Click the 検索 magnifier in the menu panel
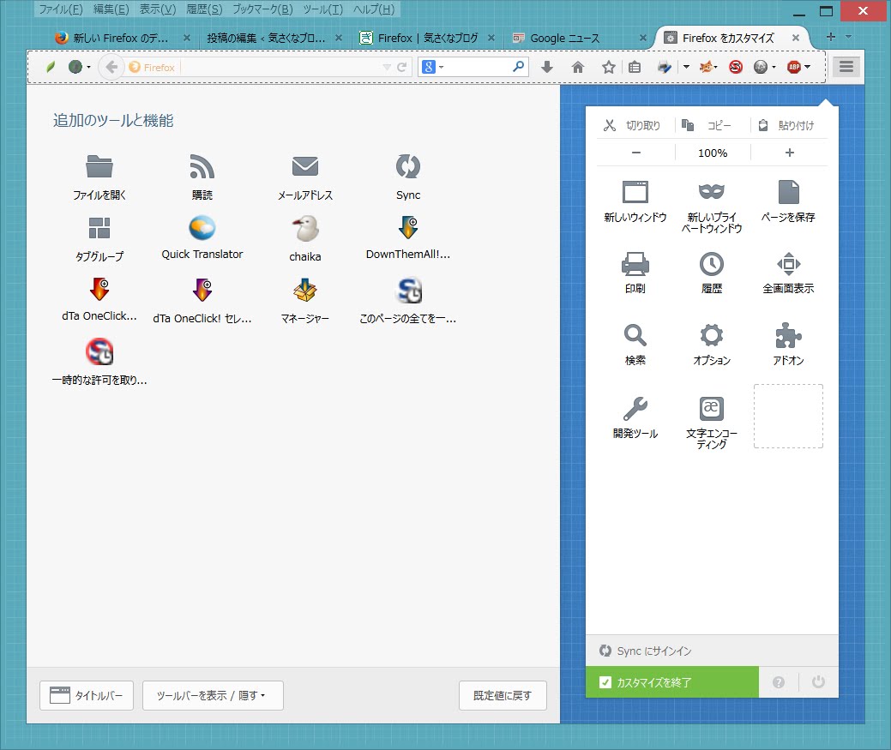The height and width of the screenshot is (750, 891). click(635, 335)
